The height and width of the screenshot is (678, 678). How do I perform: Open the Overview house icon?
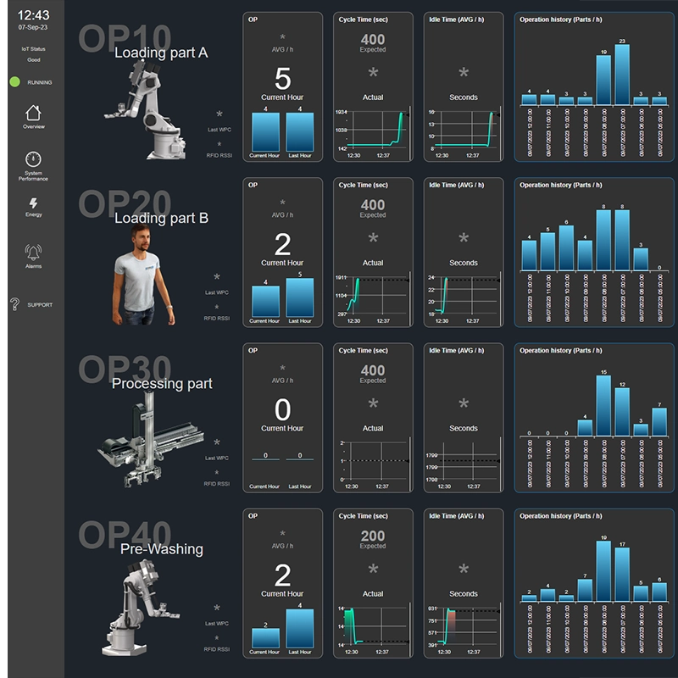coord(33,113)
